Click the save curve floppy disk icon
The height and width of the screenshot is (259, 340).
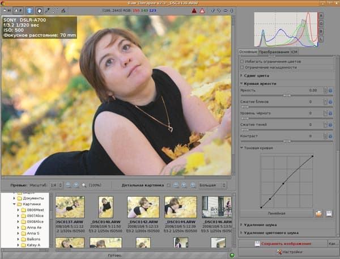pyautogui.click(x=328, y=213)
